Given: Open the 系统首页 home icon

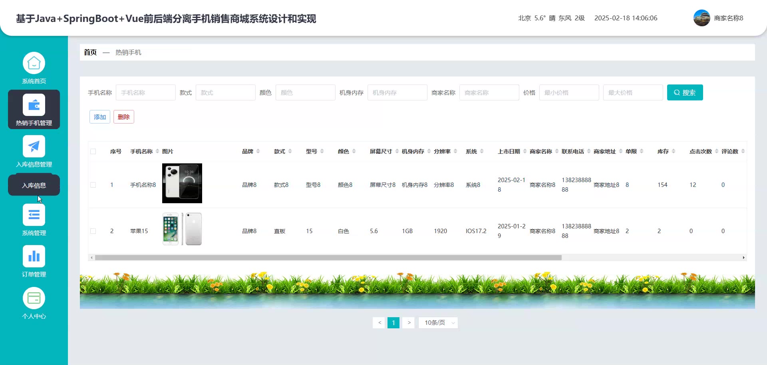Looking at the screenshot, I should 34,63.
